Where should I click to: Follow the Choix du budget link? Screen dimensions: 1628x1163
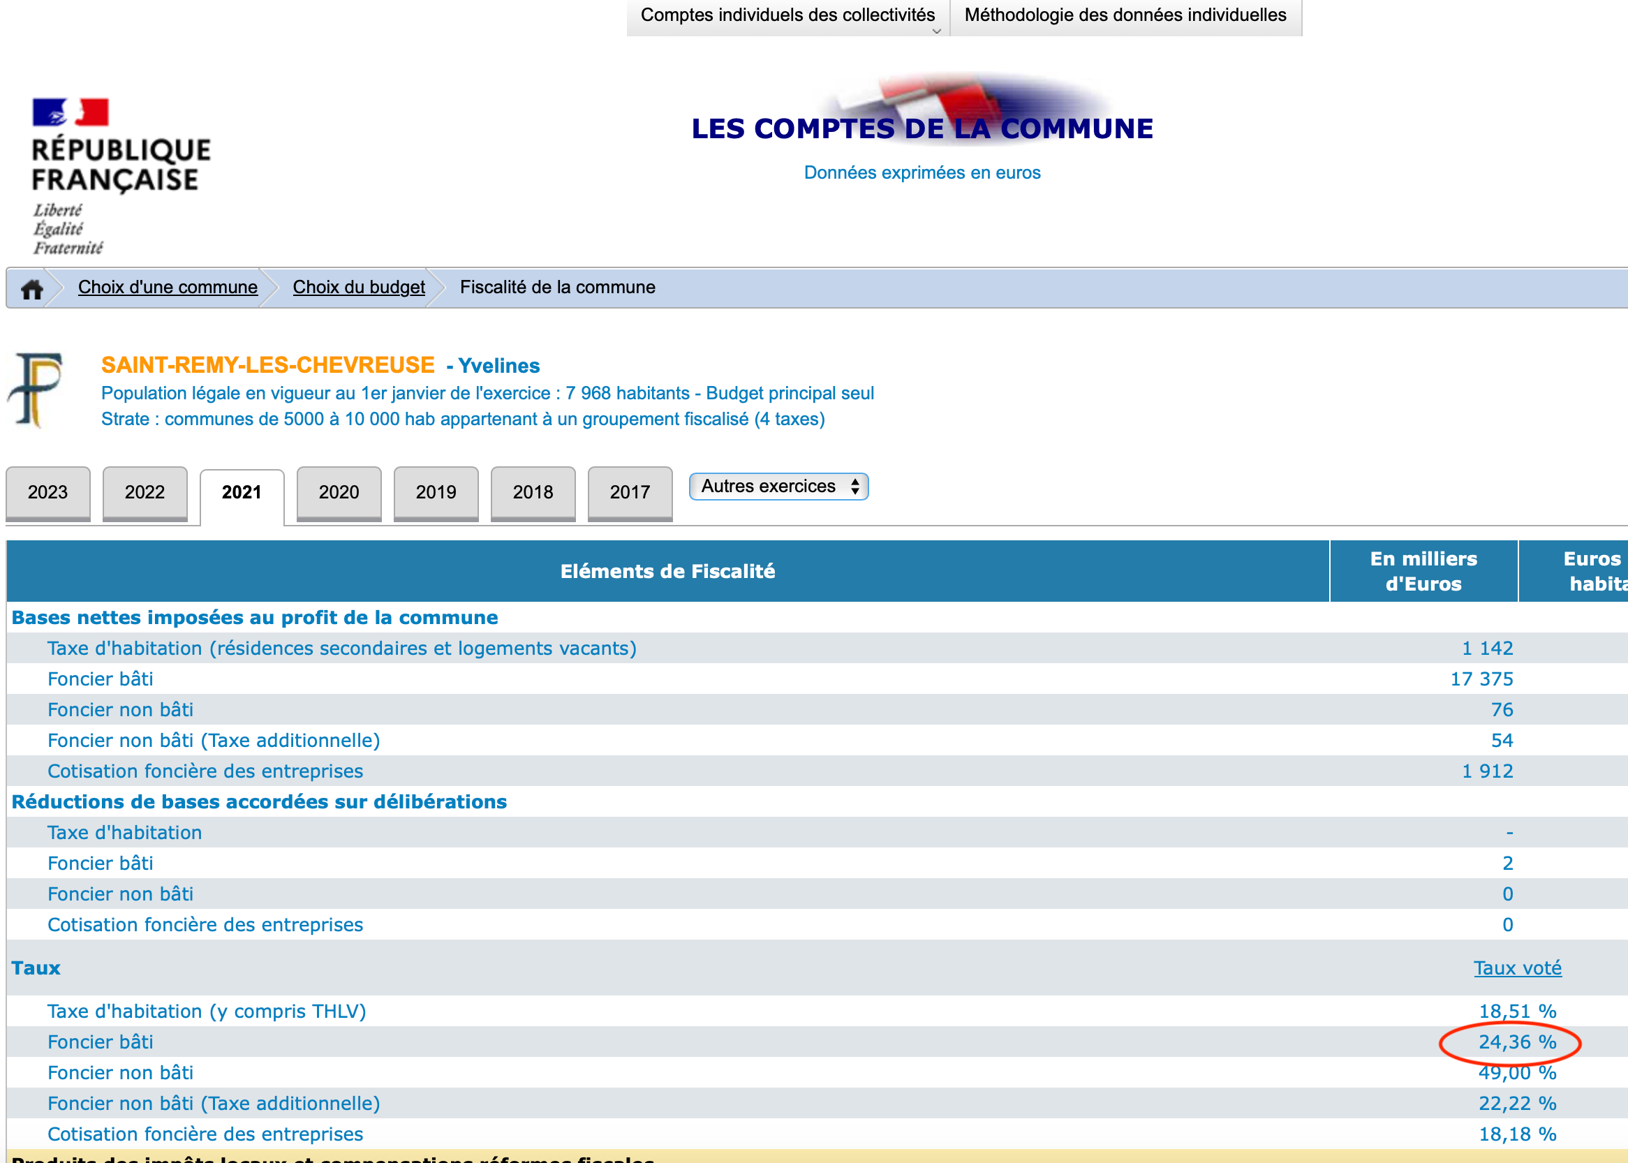coord(358,288)
